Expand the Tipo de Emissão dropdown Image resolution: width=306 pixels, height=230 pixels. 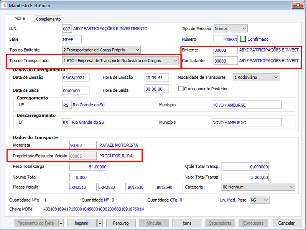click(x=230, y=28)
